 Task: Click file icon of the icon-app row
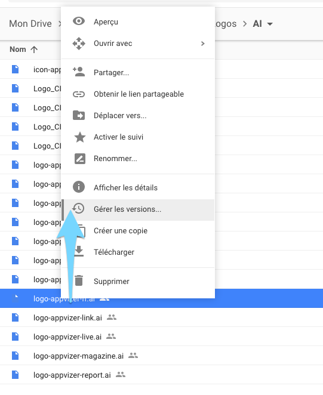coord(16,69)
